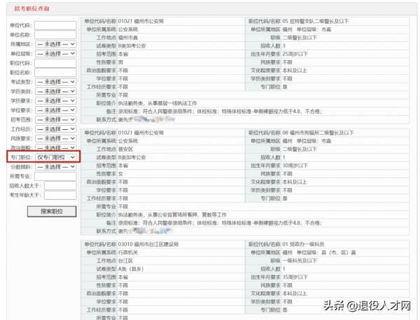Click the 单位代码 input field
The image size is (420, 320).
55,25
